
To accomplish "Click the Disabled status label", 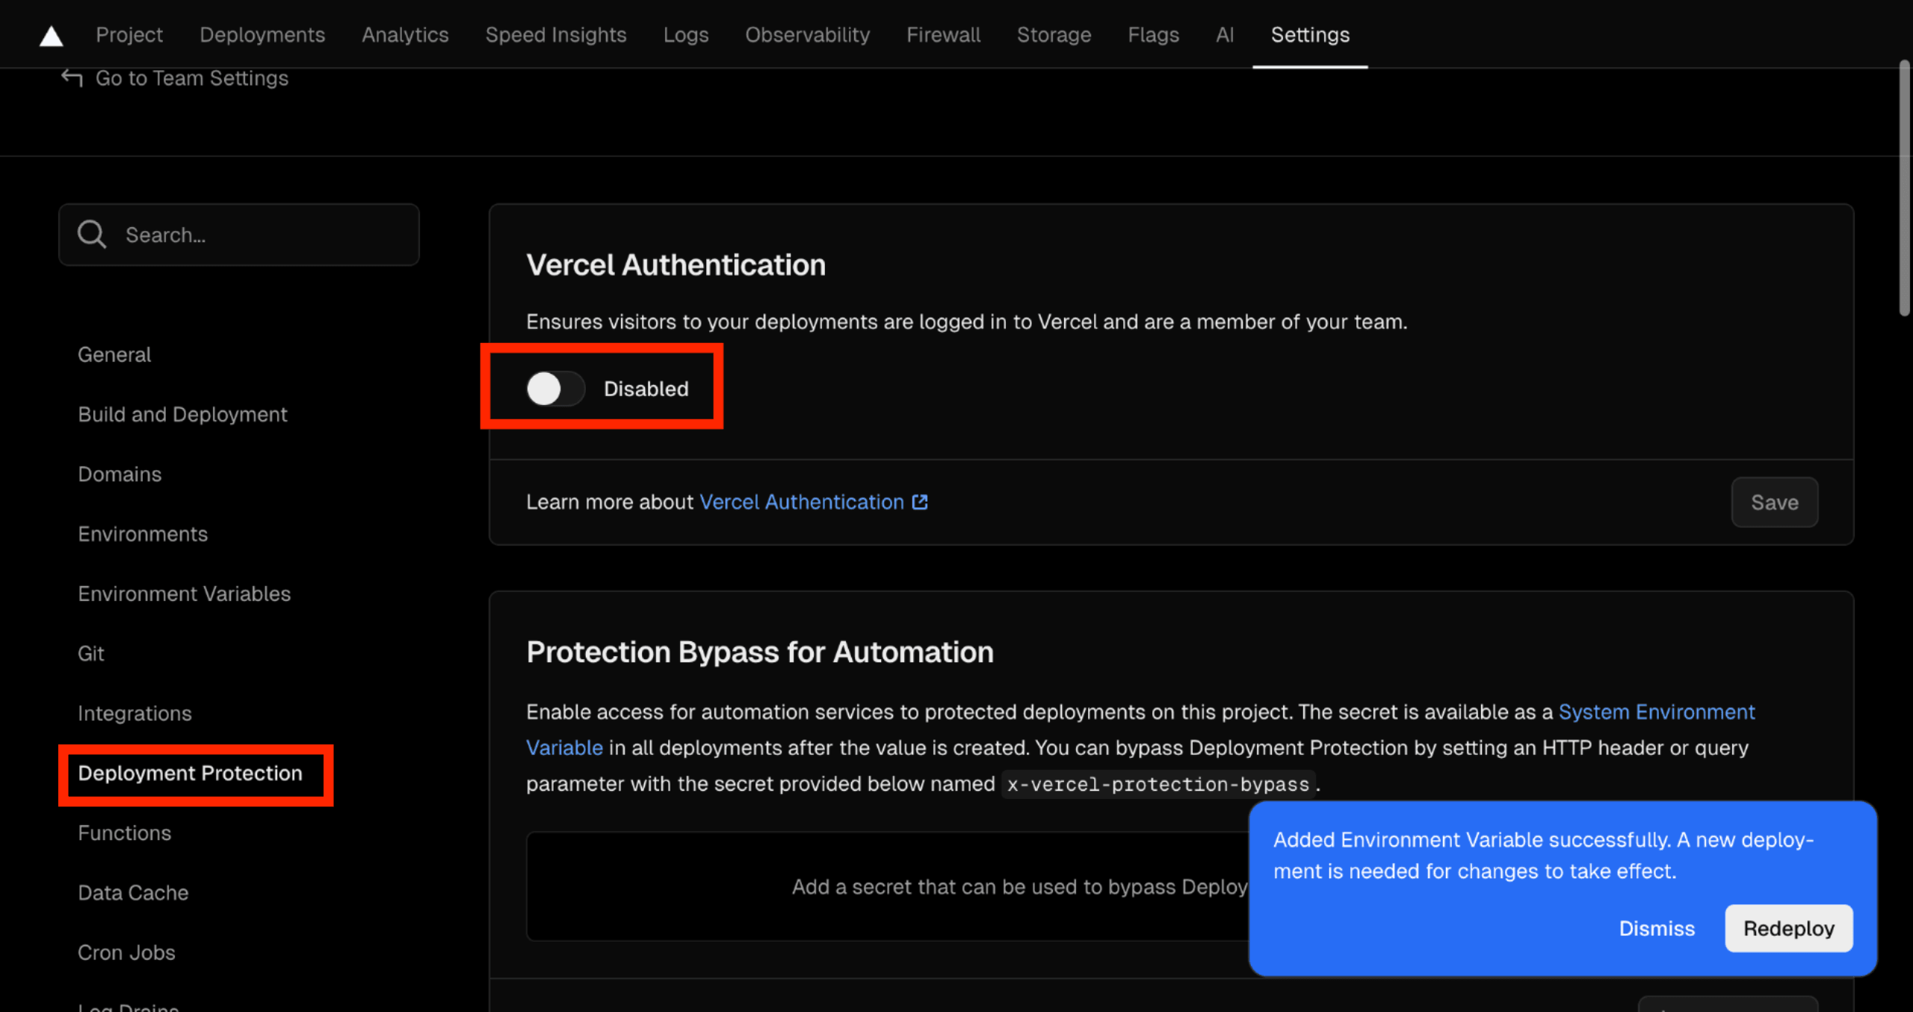I will [646, 389].
